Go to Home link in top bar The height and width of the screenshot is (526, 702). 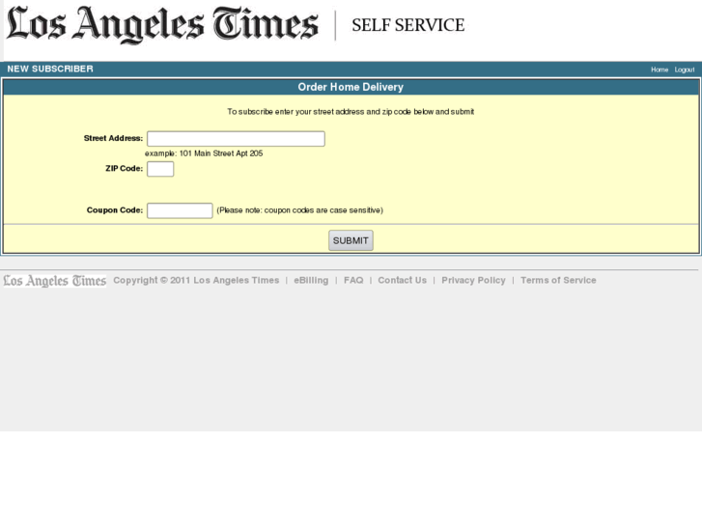(660, 69)
